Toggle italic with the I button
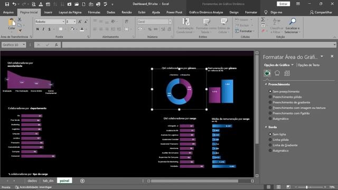Image resolution: width=338 pixels, height=190 pixels. [x=43, y=29]
